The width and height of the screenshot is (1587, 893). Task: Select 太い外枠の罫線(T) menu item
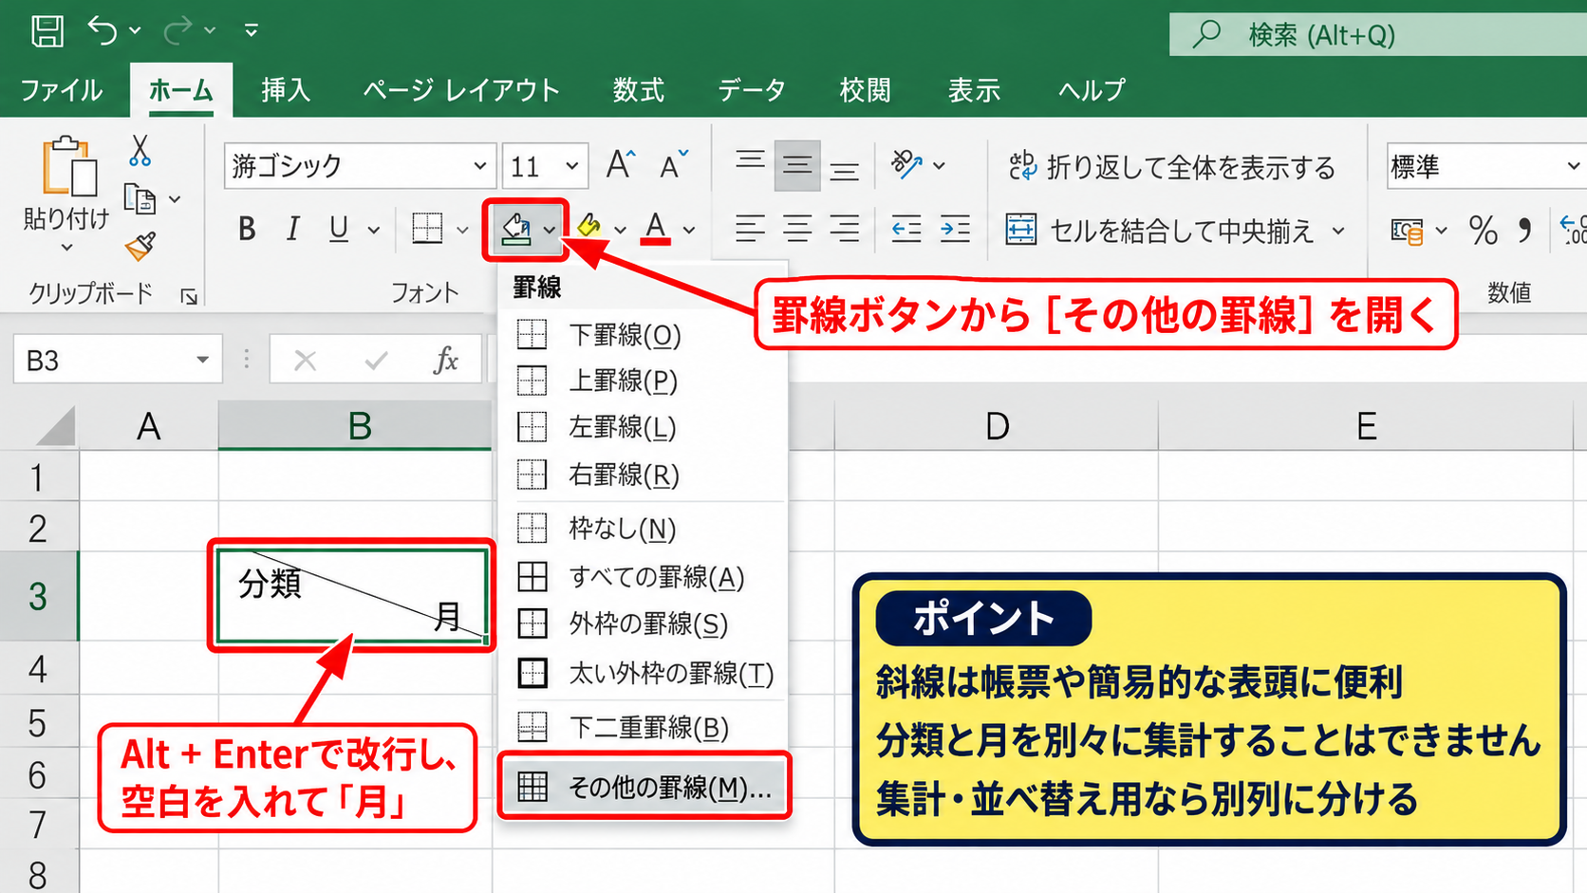[x=644, y=673]
